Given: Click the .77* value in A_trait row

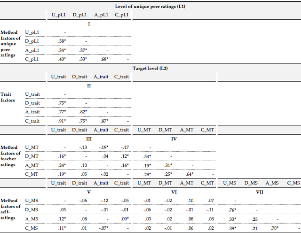Looking at the screenshot, I should click(x=62, y=112).
